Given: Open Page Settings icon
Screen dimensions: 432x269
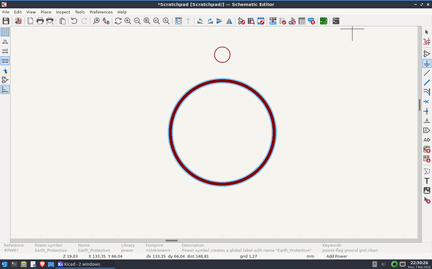Looking at the screenshot, I should pyautogui.click(x=30, y=21).
